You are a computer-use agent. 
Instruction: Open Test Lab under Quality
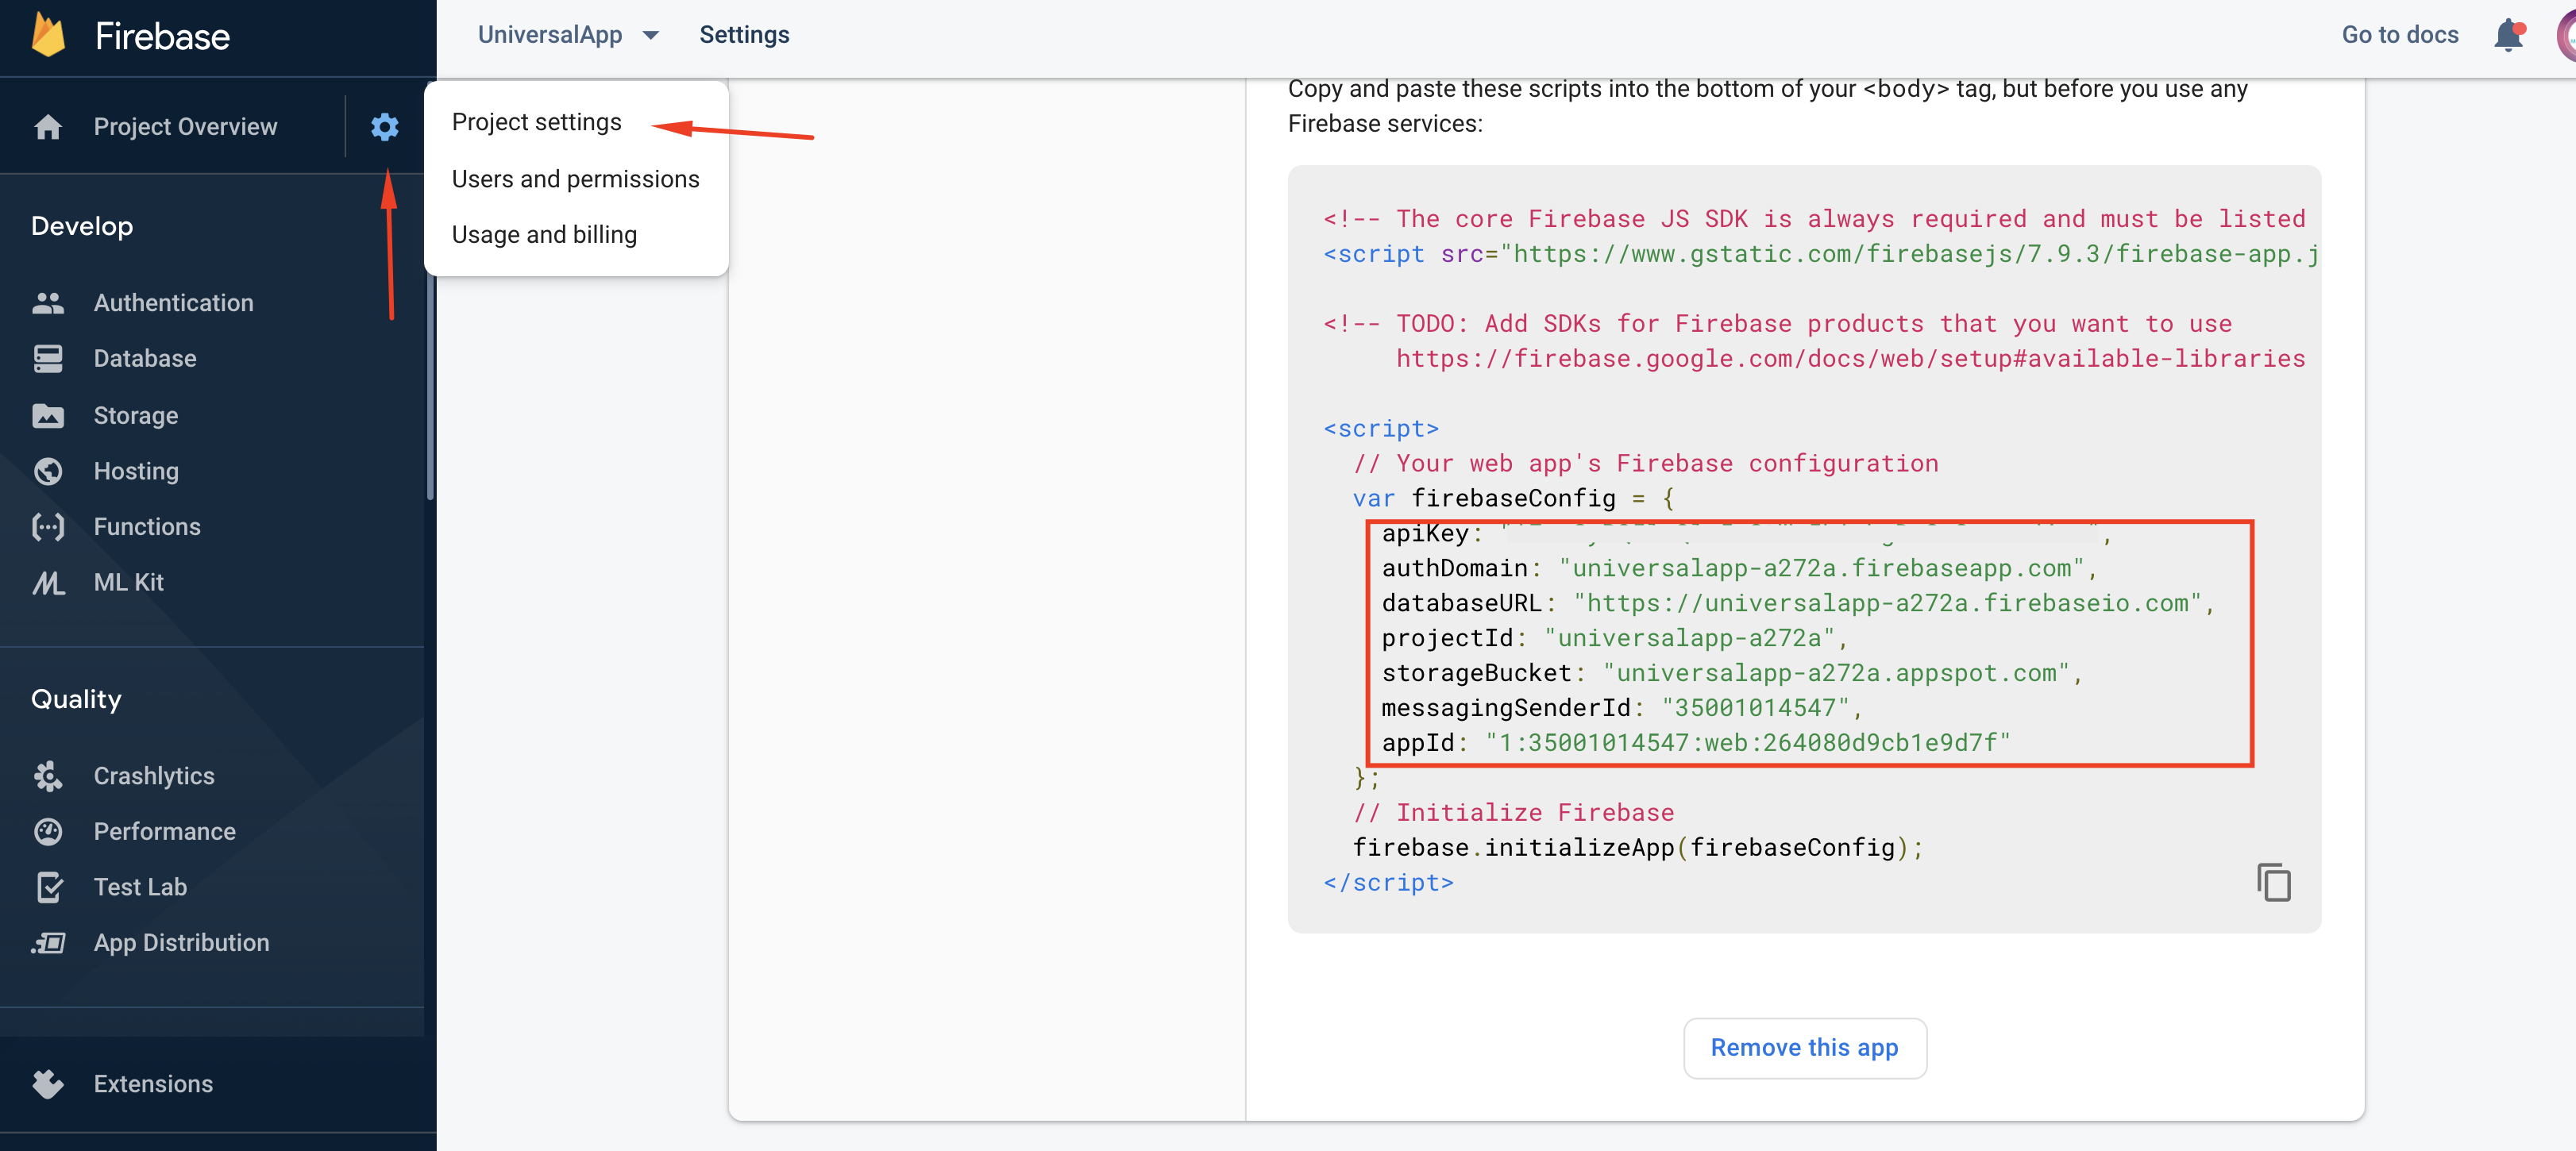tap(140, 887)
